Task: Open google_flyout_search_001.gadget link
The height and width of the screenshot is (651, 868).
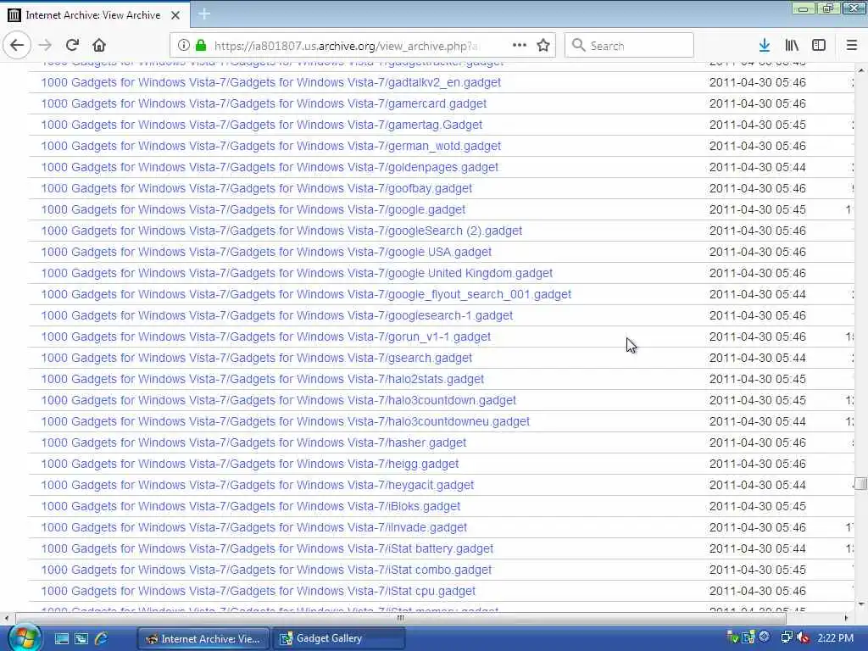Action: point(306,294)
